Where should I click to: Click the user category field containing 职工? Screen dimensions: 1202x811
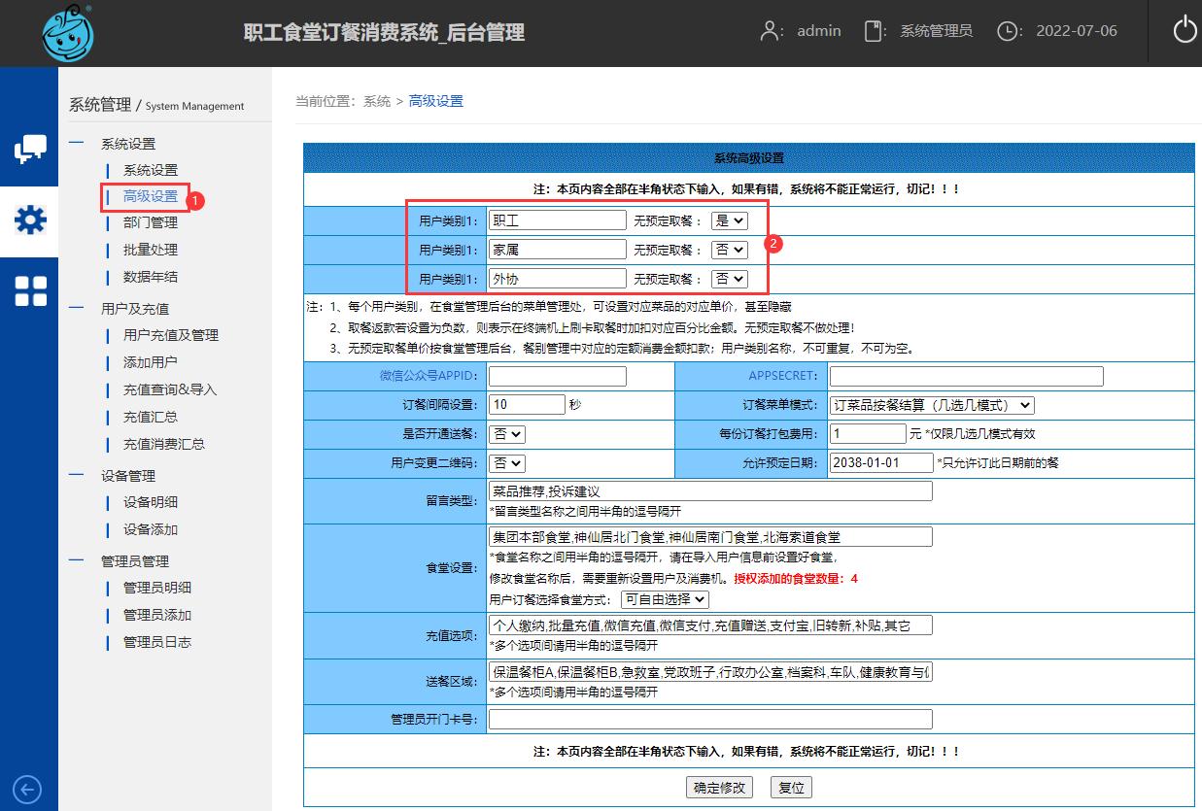coord(558,220)
